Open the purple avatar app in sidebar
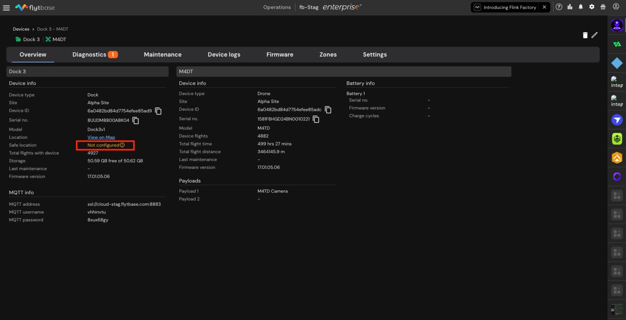This screenshot has width=626, height=320. click(x=617, y=25)
